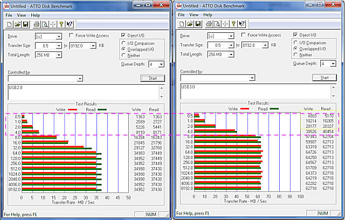Select Overlapped I/O radio in USB2.0 window
The width and height of the screenshot is (345, 220).
[x=123, y=49]
